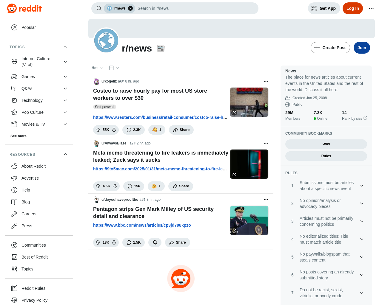
Task: Share the Meta memo post
Action: [181, 186]
